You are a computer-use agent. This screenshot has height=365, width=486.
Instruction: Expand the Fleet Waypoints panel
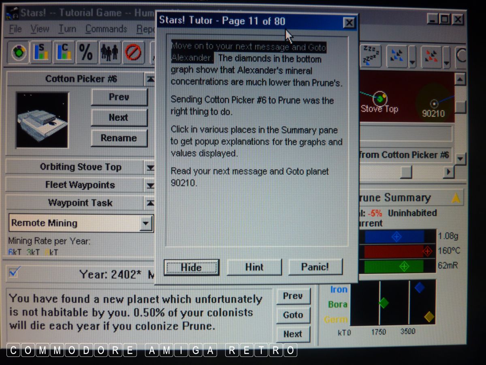point(150,185)
